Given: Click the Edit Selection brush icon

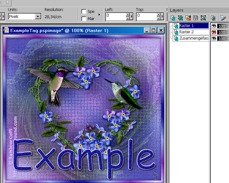Looking at the screenshot, I should click(x=223, y=18).
